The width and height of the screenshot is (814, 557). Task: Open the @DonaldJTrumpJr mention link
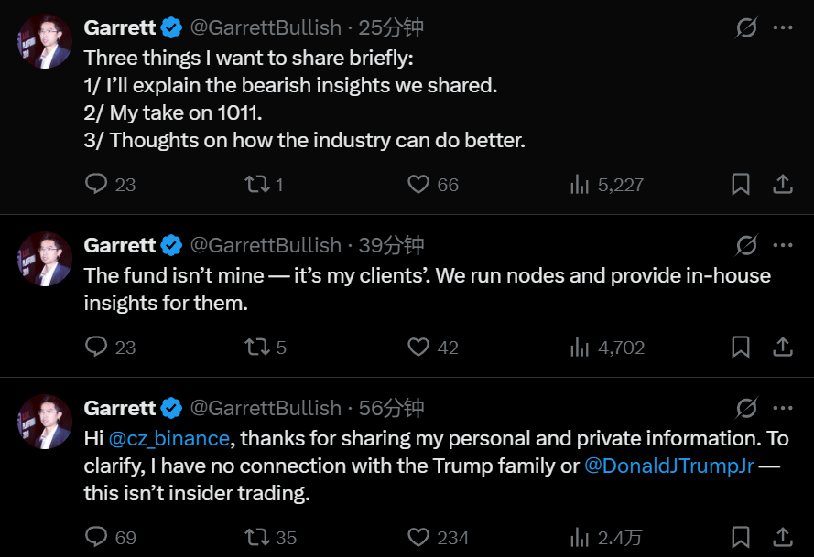tap(668, 466)
